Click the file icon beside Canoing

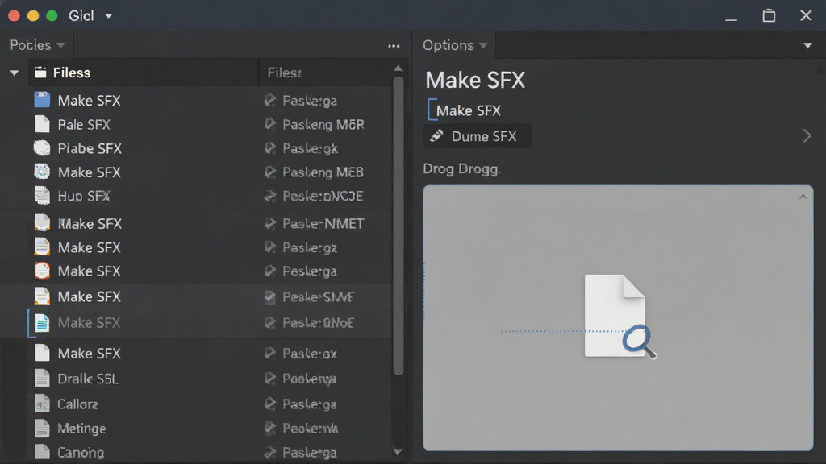(x=42, y=452)
